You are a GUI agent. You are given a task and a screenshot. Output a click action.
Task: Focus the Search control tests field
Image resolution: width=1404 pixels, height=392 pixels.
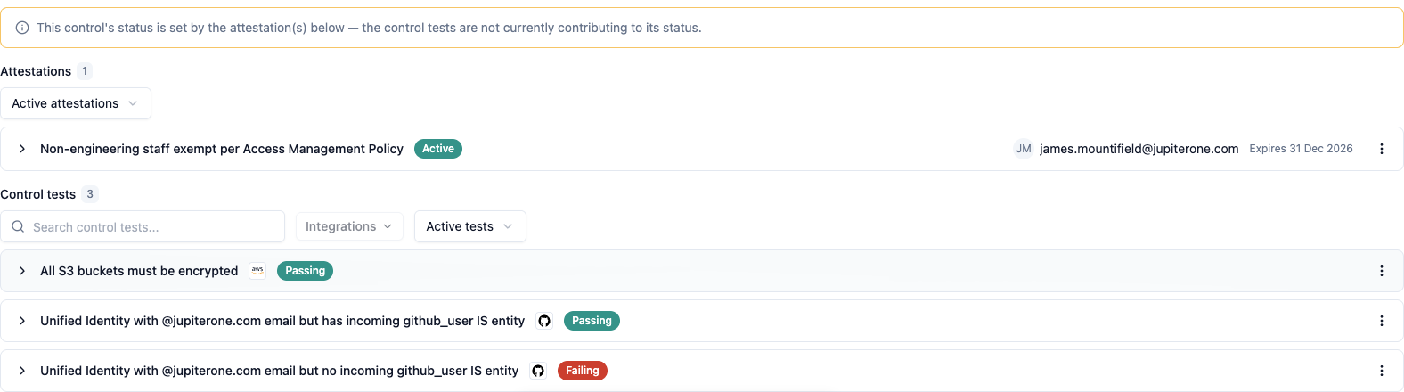[143, 226]
